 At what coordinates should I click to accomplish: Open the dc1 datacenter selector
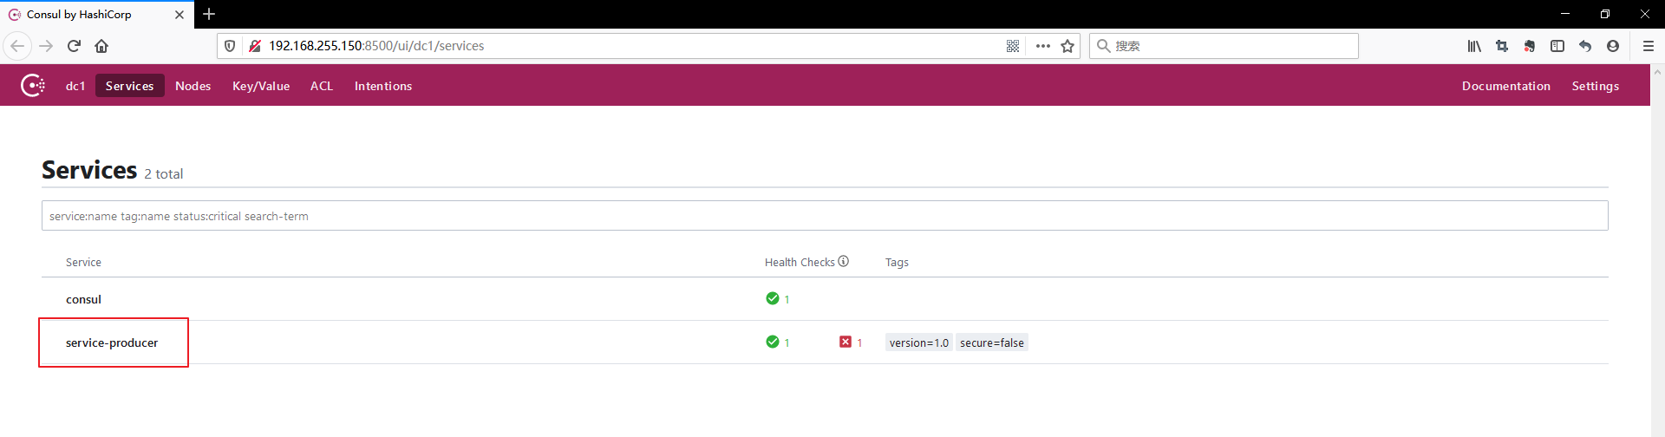75,86
